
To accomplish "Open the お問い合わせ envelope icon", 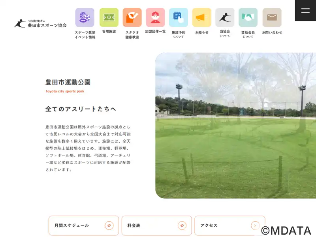I will [x=272, y=17].
